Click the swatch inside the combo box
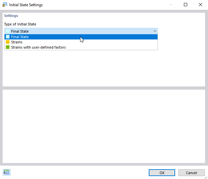Viewport: 208px width, 179px height. (8, 31)
